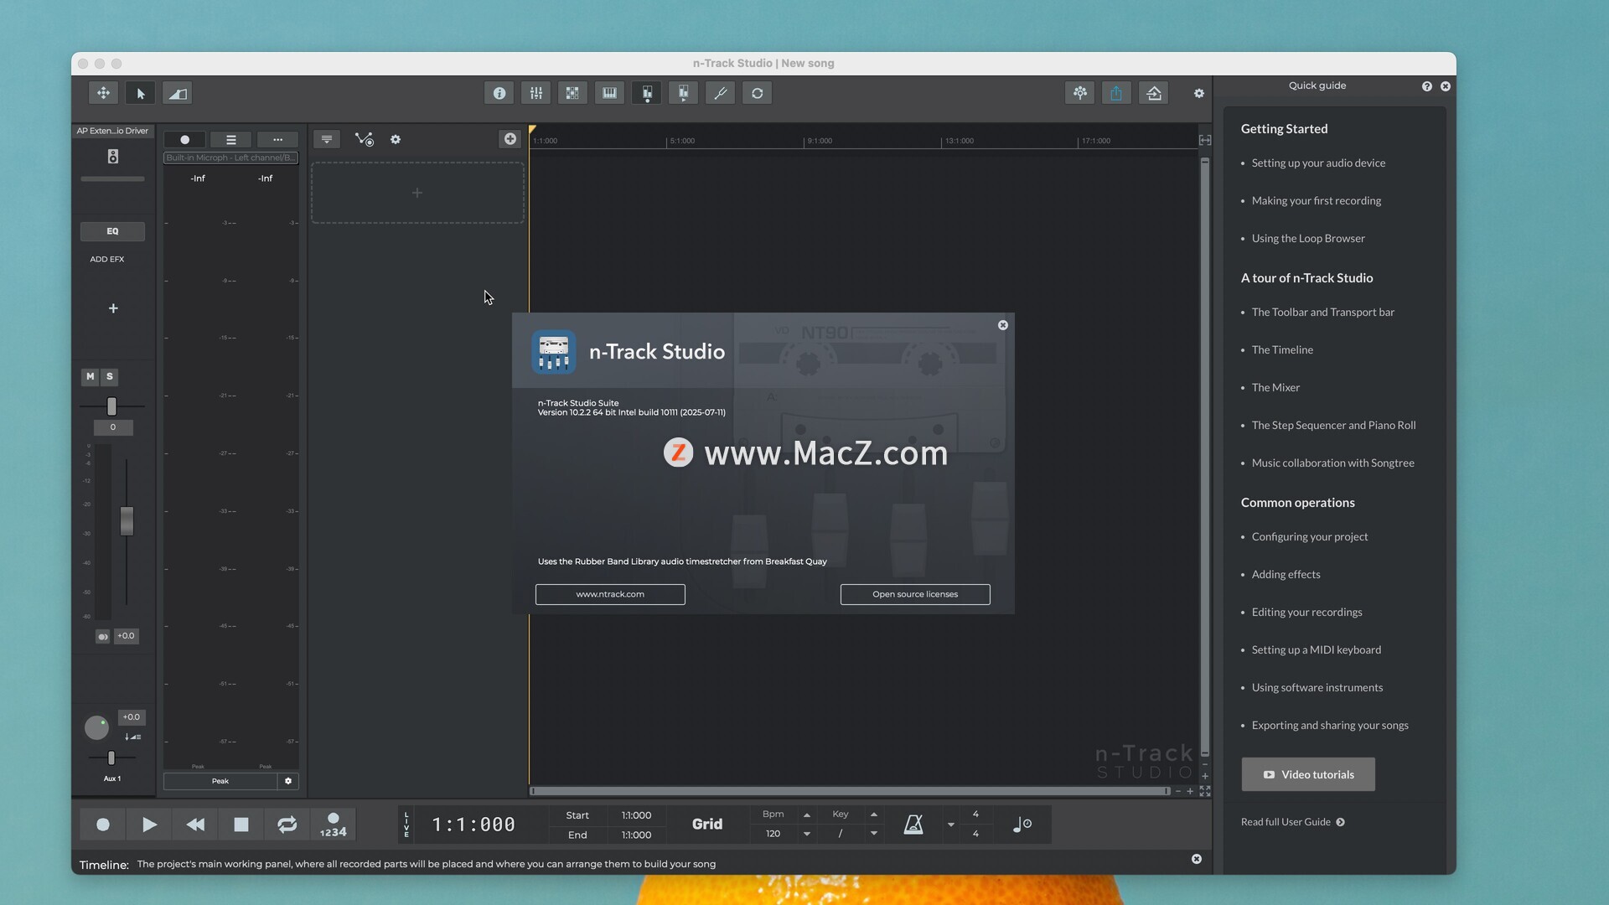Open the step sequencer grid icon
The height and width of the screenshot is (905, 1609).
click(x=573, y=93)
